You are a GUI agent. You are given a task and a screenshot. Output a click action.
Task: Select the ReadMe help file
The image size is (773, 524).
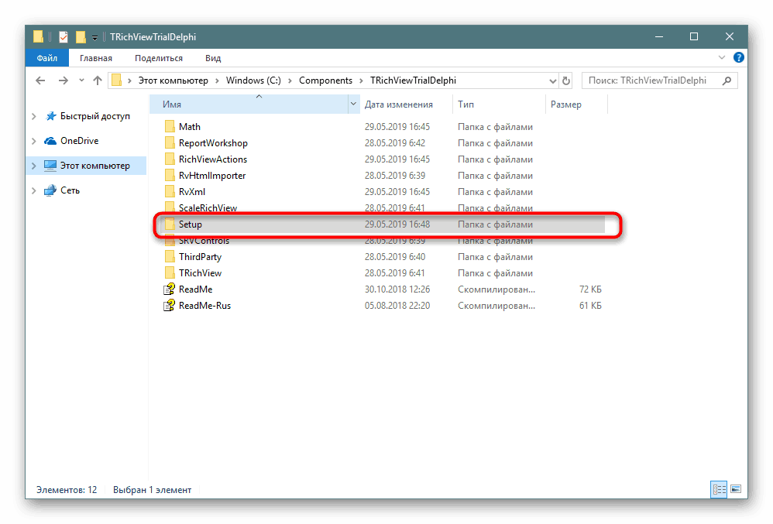[x=195, y=289]
